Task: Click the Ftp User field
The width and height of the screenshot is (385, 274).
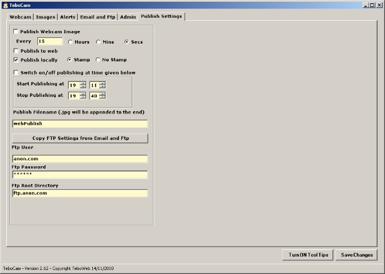Action: (x=80, y=159)
